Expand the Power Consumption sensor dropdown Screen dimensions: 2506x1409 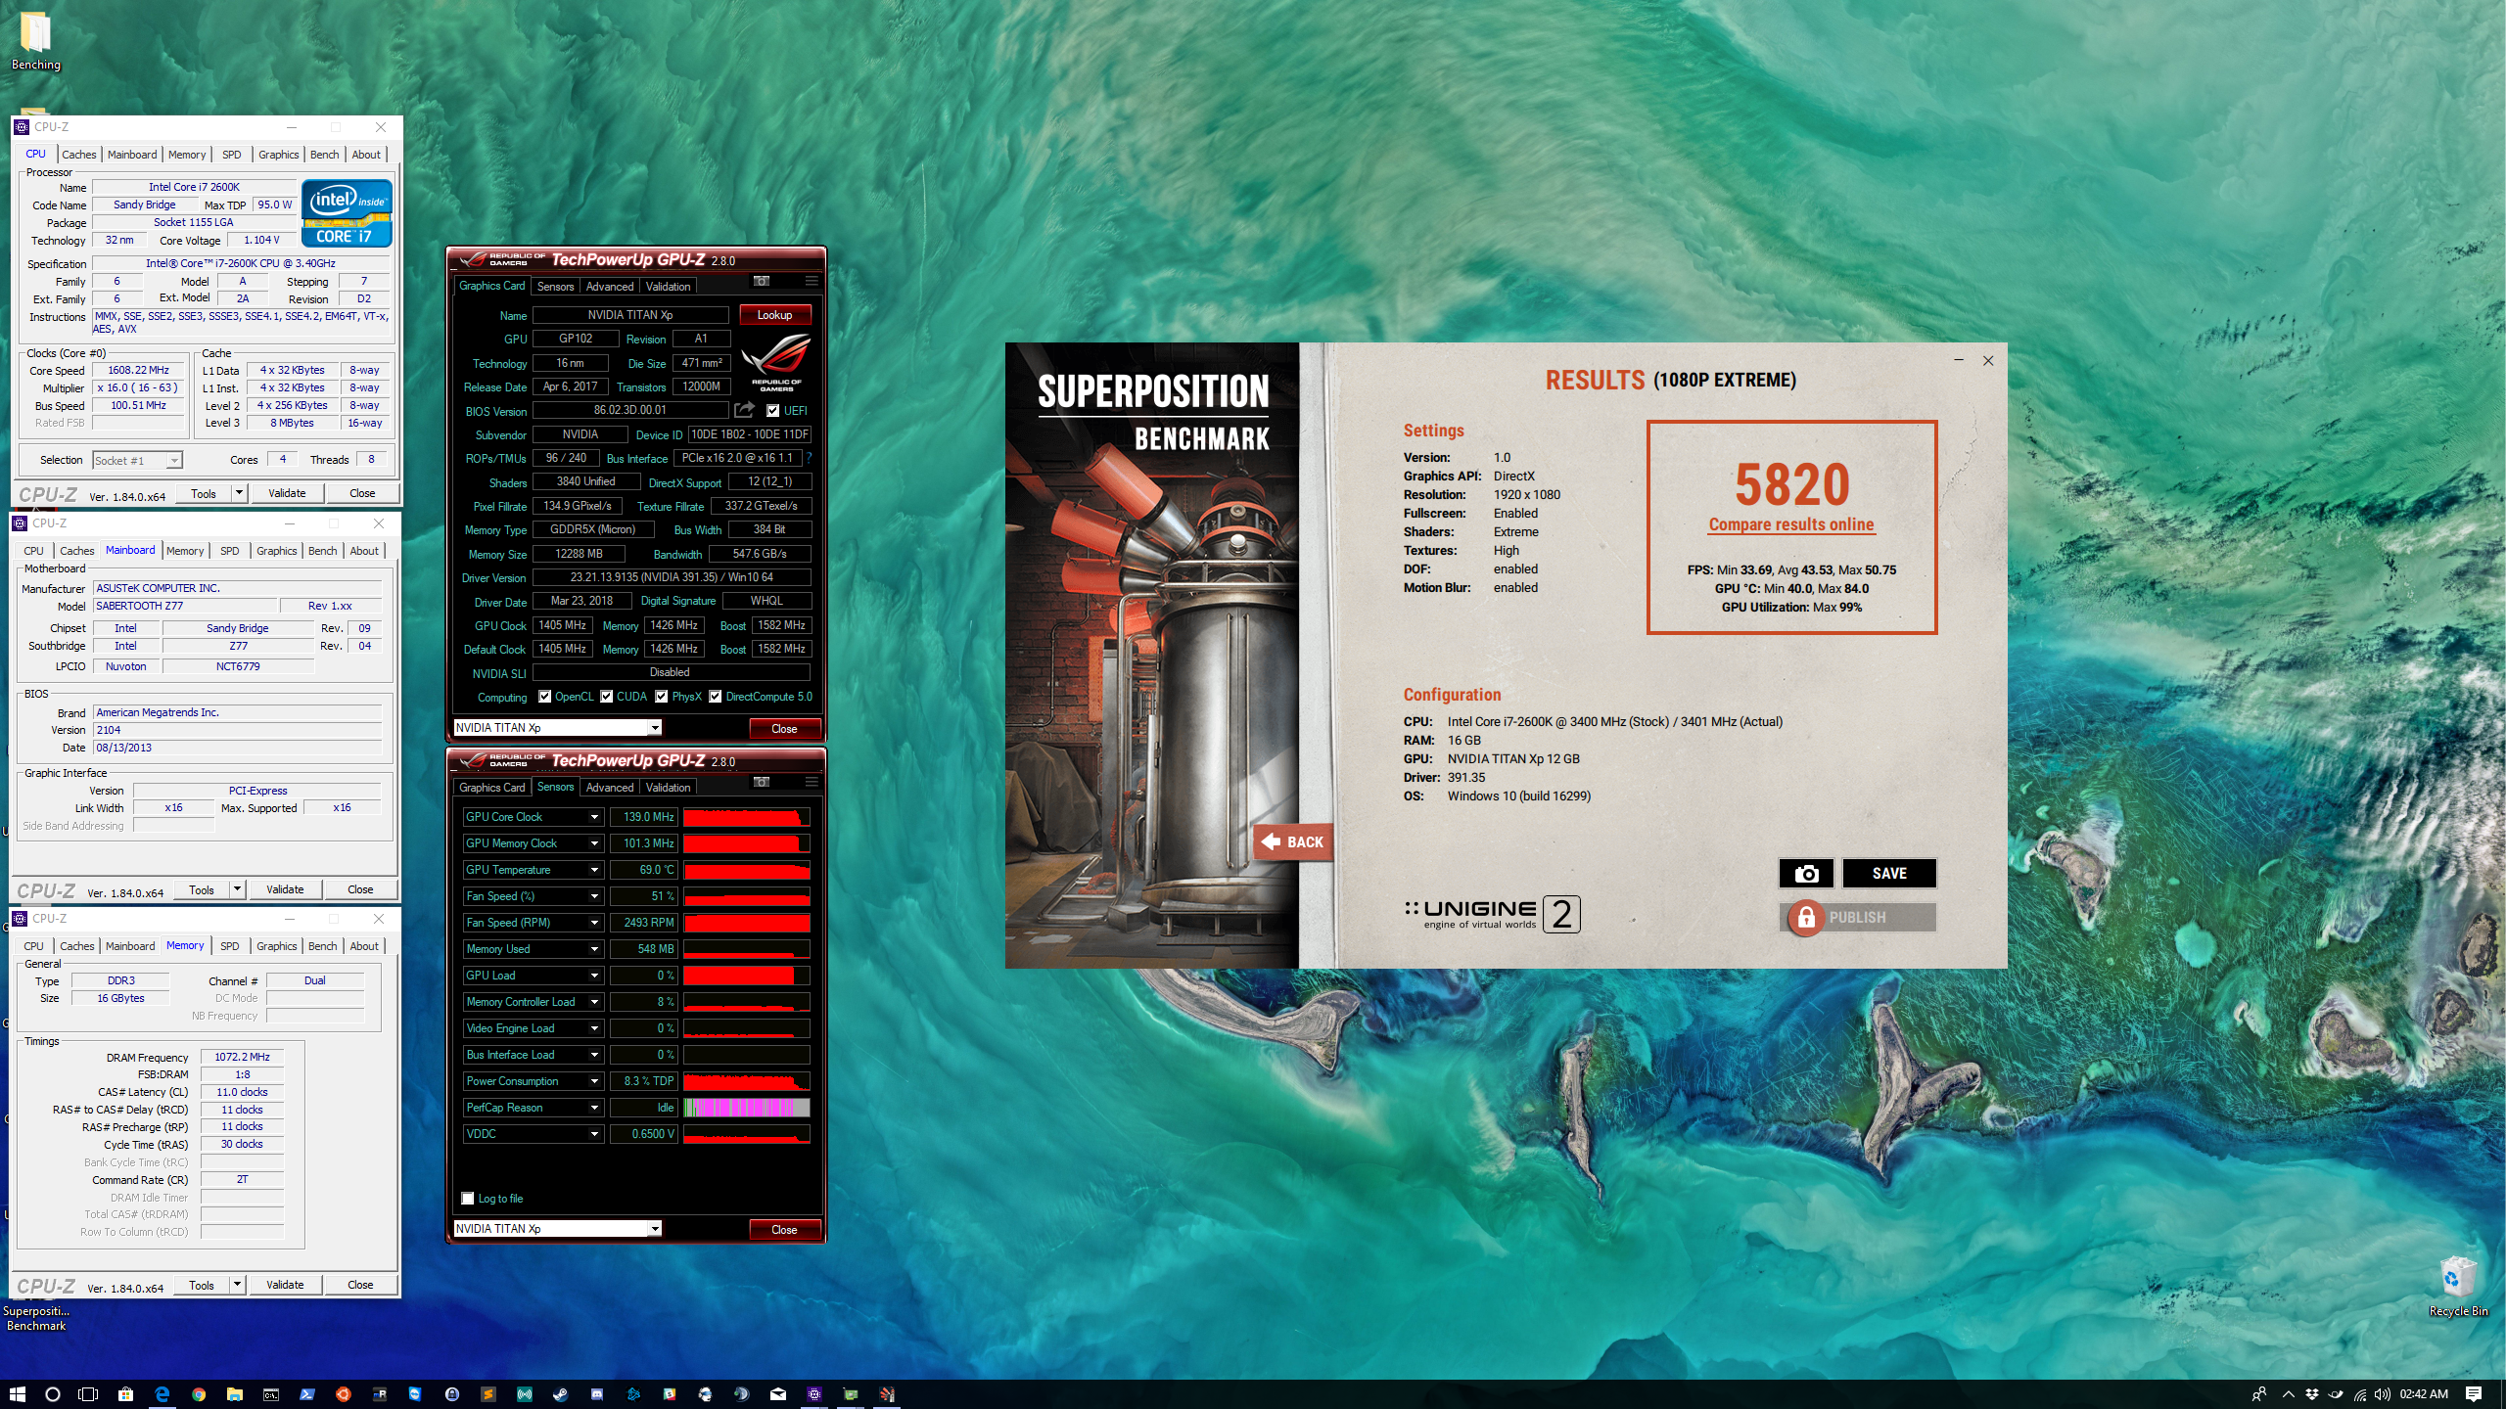pos(594,1081)
